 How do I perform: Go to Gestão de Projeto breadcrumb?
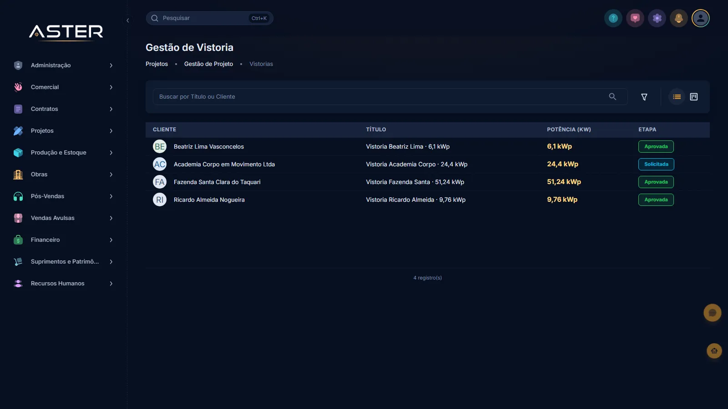coord(208,64)
